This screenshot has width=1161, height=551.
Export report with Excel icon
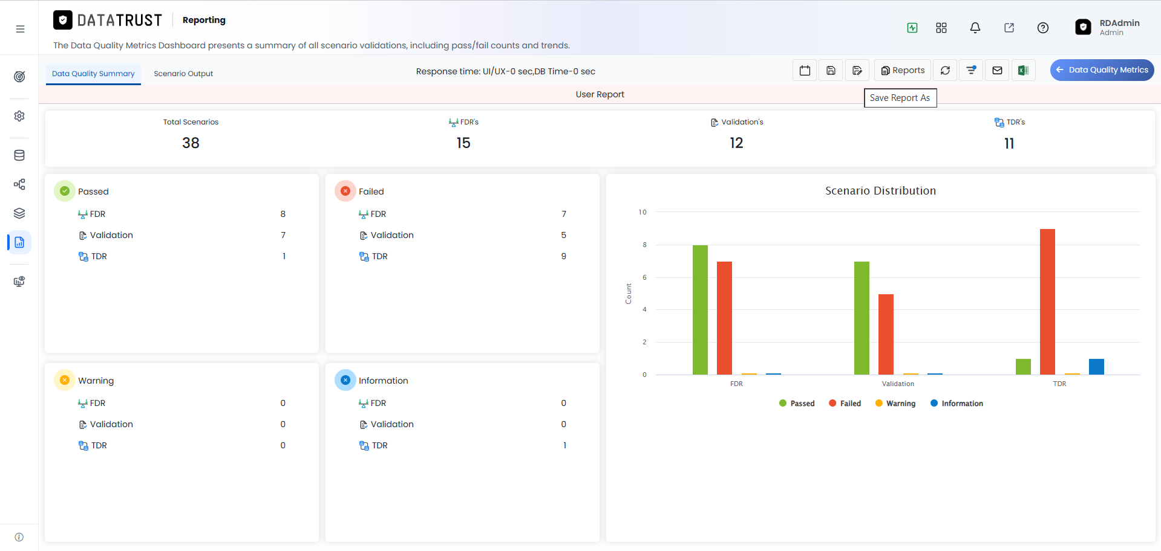coord(1023,71)
